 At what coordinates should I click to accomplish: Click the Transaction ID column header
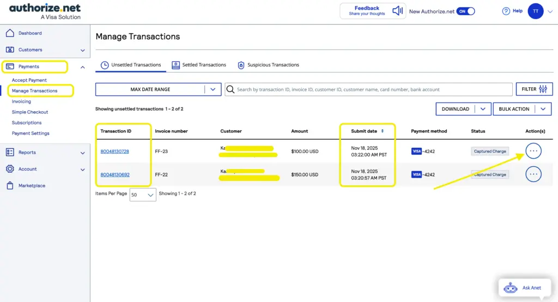click(x=116, y=131)
